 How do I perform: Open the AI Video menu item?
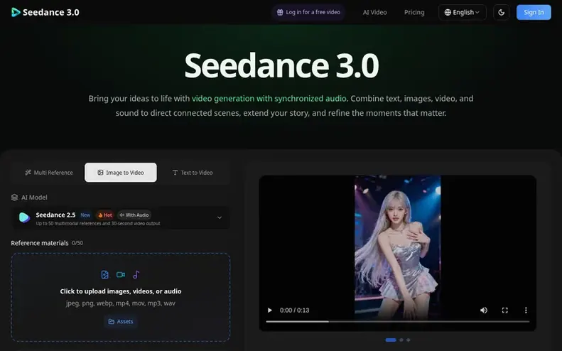tap(374, 12)
